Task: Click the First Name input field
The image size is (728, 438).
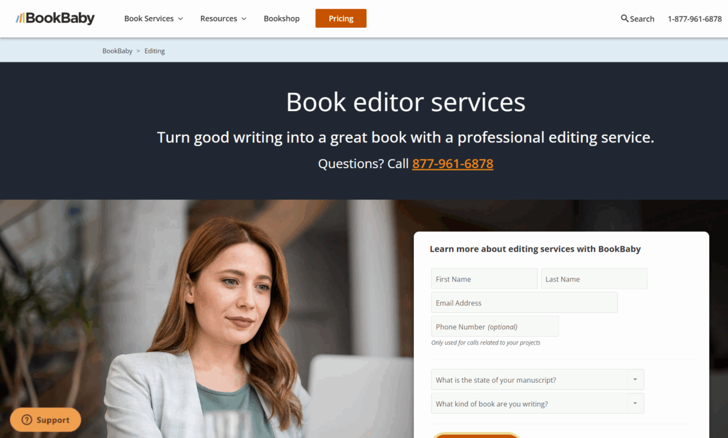Action: 484,278
